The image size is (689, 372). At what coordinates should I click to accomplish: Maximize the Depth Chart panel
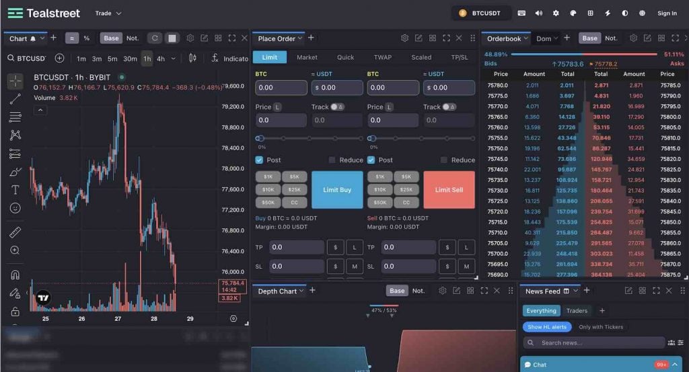click(x=484, y=290)
